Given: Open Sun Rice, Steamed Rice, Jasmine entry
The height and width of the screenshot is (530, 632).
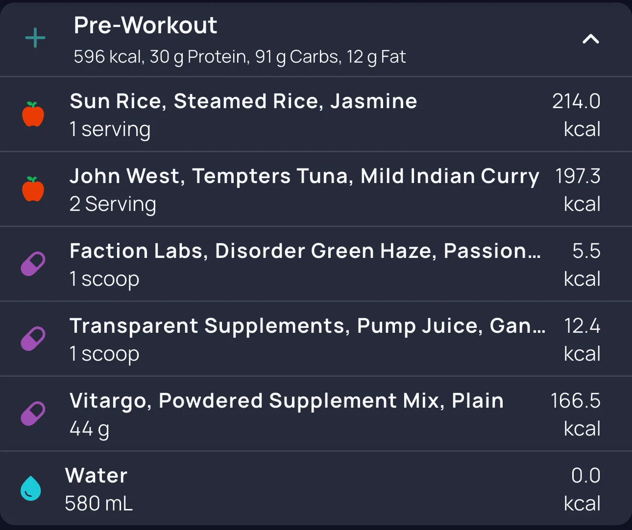Looking at the screenshot, I should pyautogui.click(x=243, y=101).
